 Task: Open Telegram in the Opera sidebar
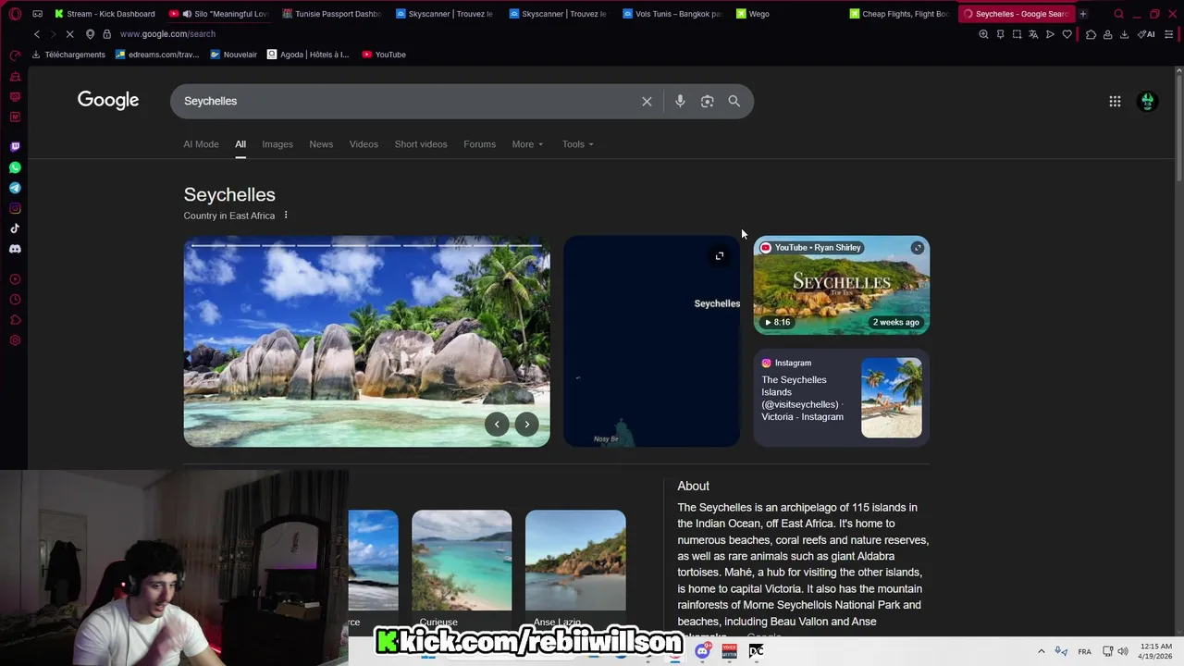(x=15, y=188)
